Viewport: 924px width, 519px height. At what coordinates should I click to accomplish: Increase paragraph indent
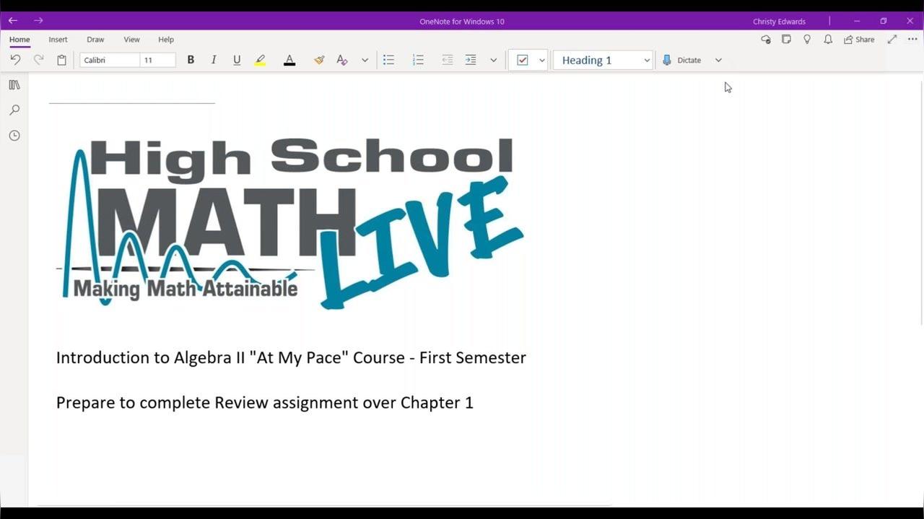(x=471, y=60)
